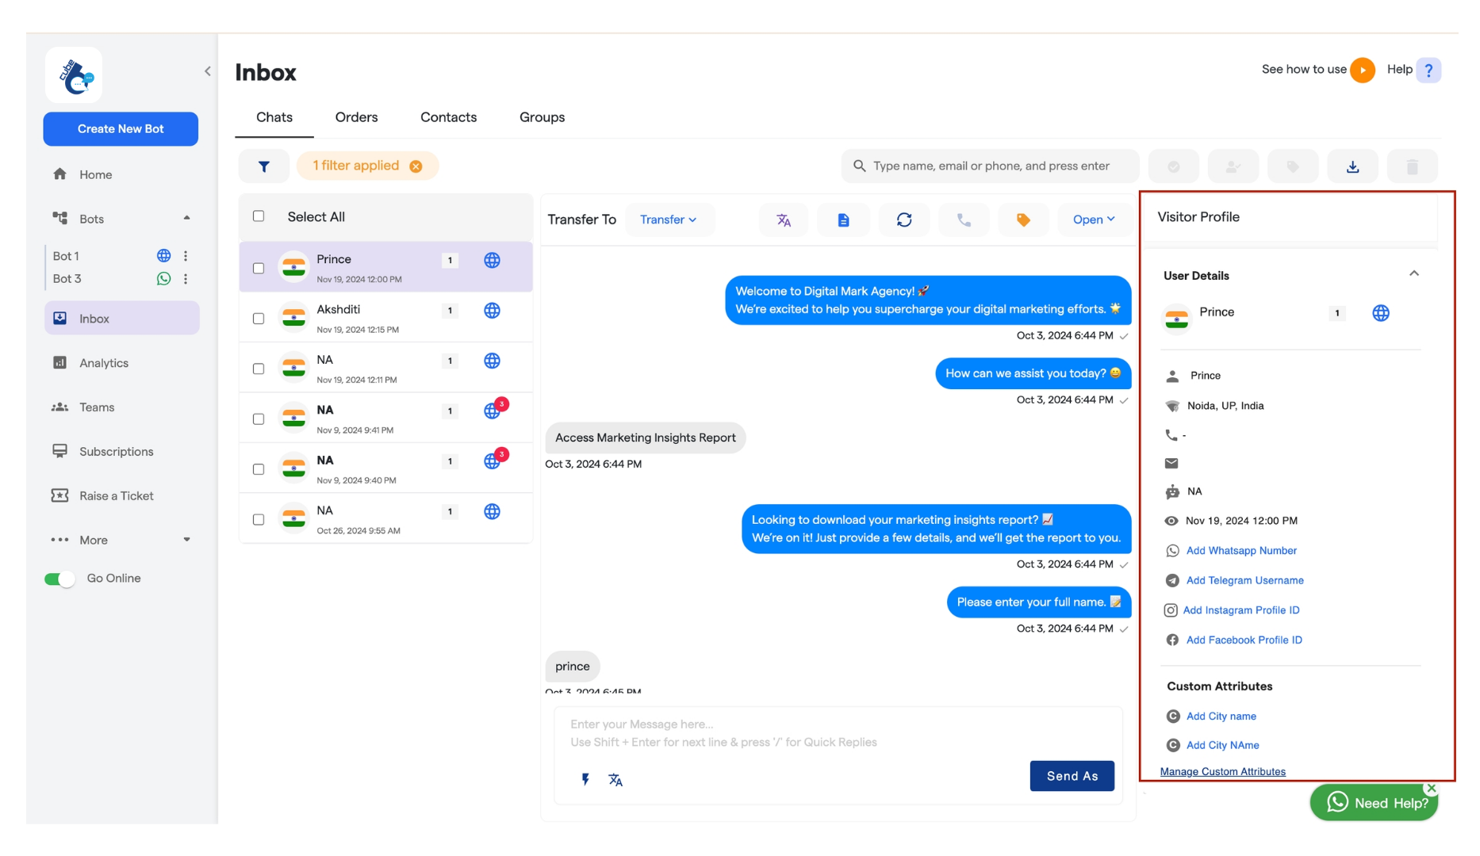Click the globe icon with red badge on Nov 9 9:41 PM chat

[493, 411]
